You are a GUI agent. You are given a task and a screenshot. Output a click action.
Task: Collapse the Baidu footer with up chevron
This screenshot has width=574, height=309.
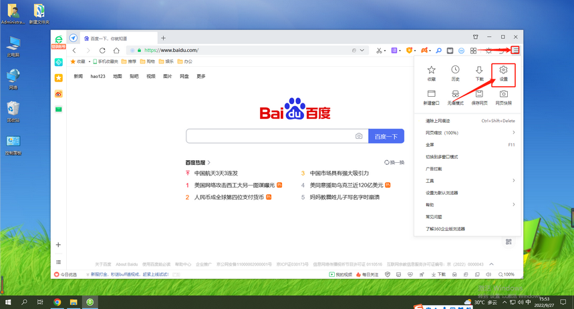click(491, 264)
